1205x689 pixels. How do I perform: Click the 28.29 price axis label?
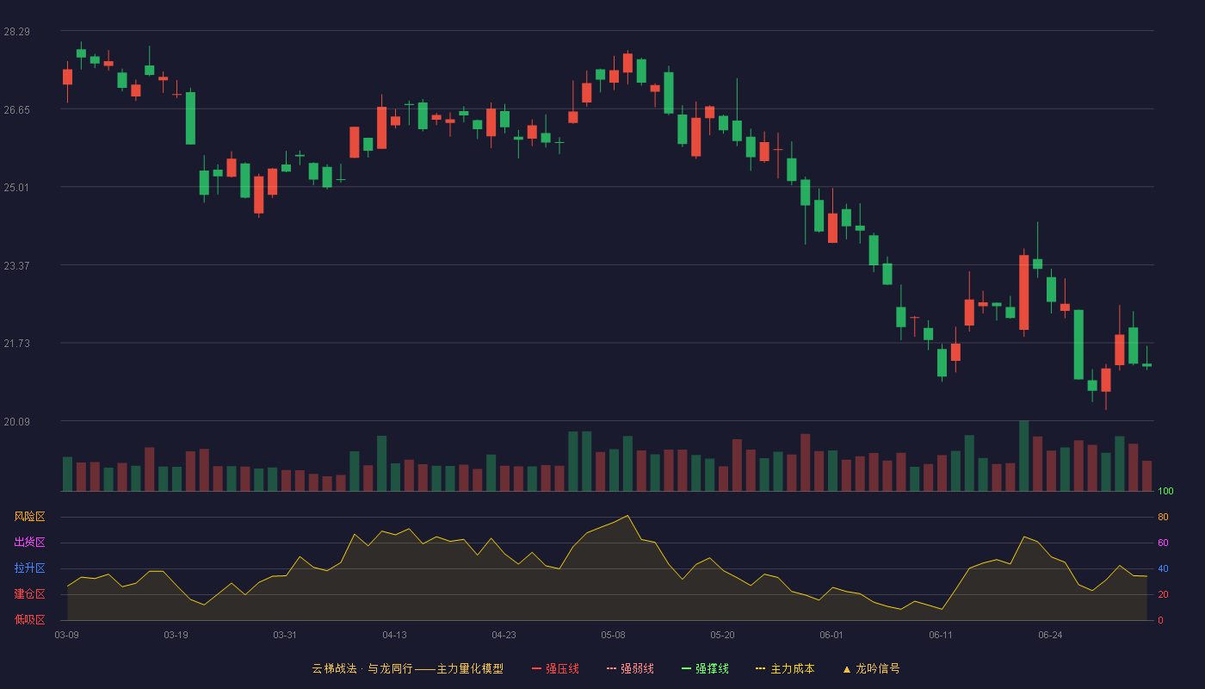pos(16,32)
